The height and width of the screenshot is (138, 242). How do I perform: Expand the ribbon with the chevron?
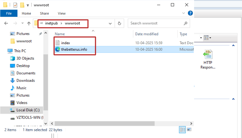coord(183,13)
